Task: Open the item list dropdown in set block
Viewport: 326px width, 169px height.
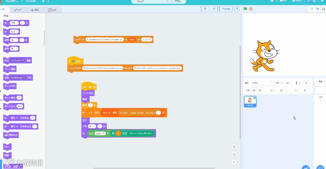Action: click(106, 113)
